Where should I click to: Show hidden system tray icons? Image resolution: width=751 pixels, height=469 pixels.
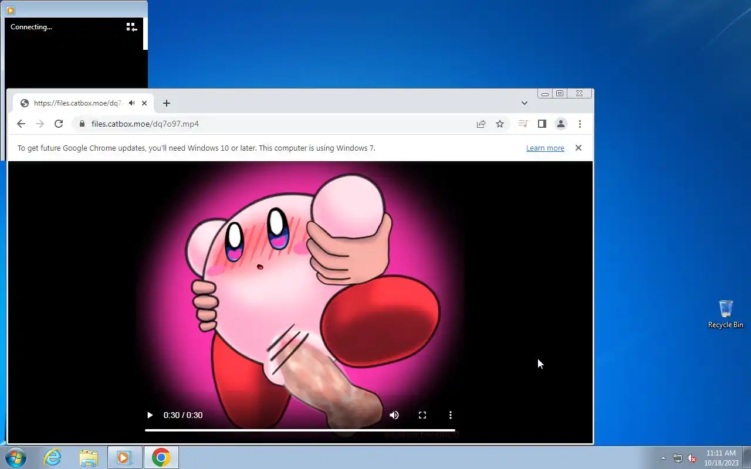(x=664, y=458)
